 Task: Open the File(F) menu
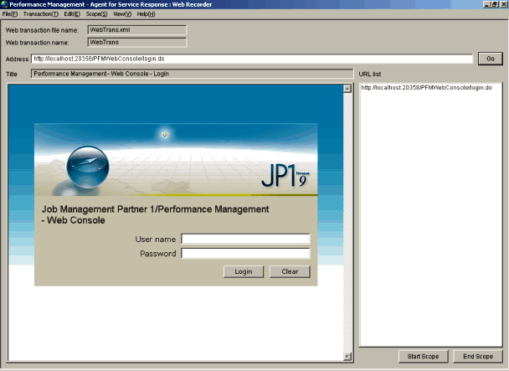10,14
